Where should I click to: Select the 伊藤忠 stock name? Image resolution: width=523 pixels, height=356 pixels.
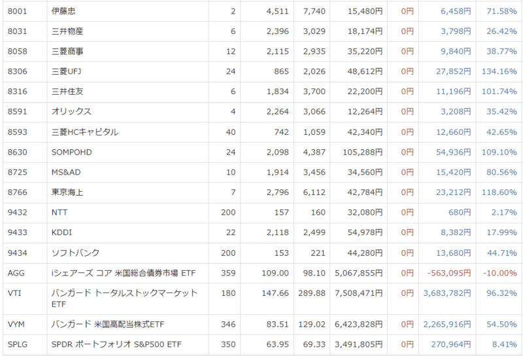(x=63, y=11)
